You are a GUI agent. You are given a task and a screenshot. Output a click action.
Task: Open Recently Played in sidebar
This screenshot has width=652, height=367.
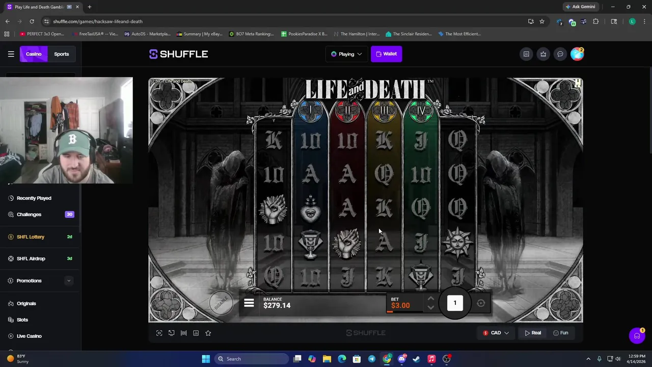click(34, 198)
